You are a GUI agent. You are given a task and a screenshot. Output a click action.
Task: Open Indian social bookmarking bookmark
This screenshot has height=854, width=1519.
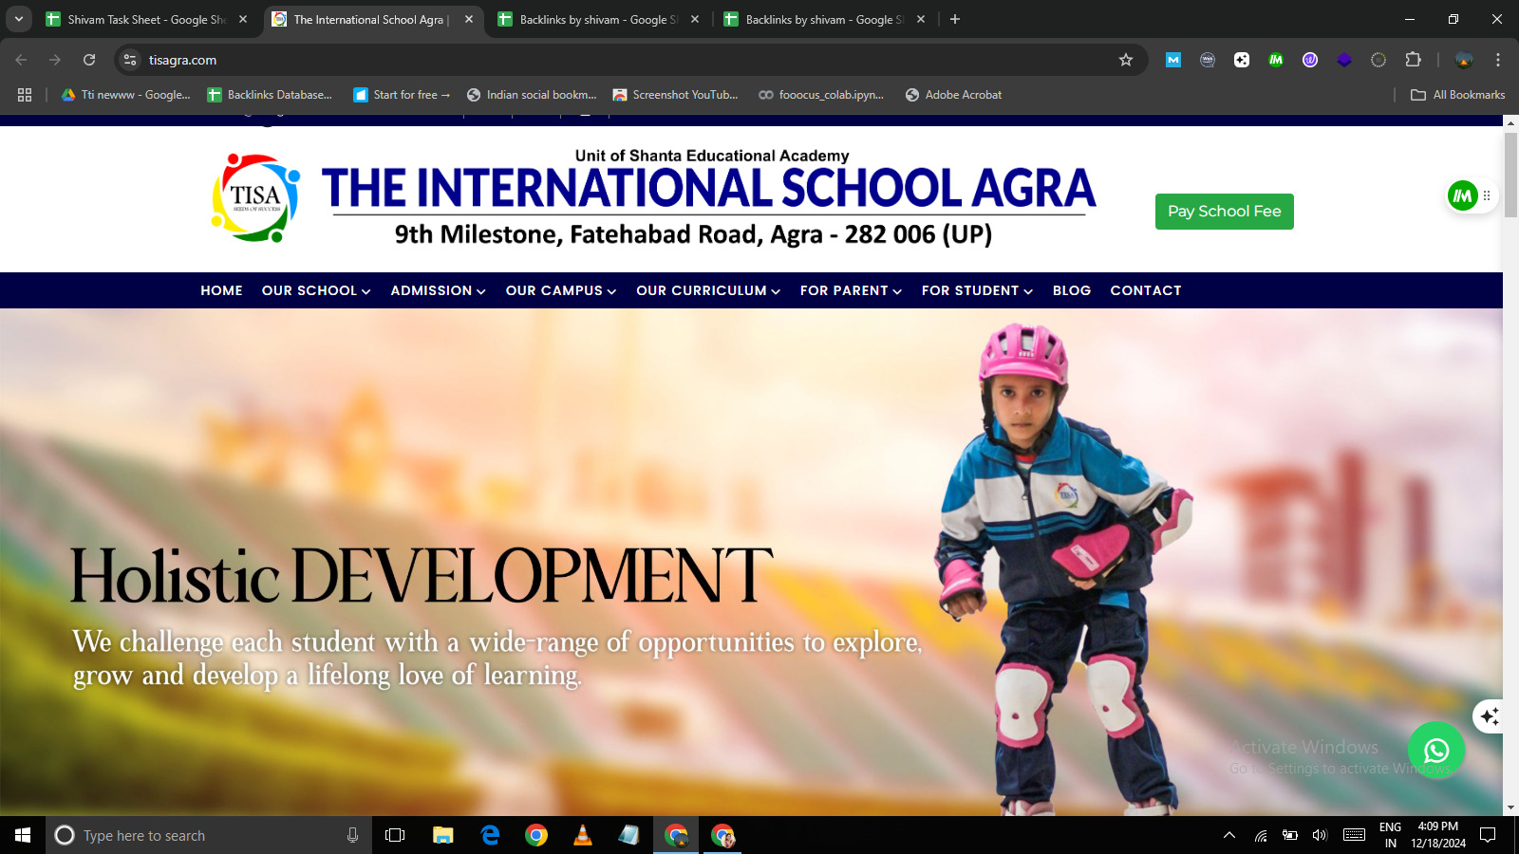point(532,95)
